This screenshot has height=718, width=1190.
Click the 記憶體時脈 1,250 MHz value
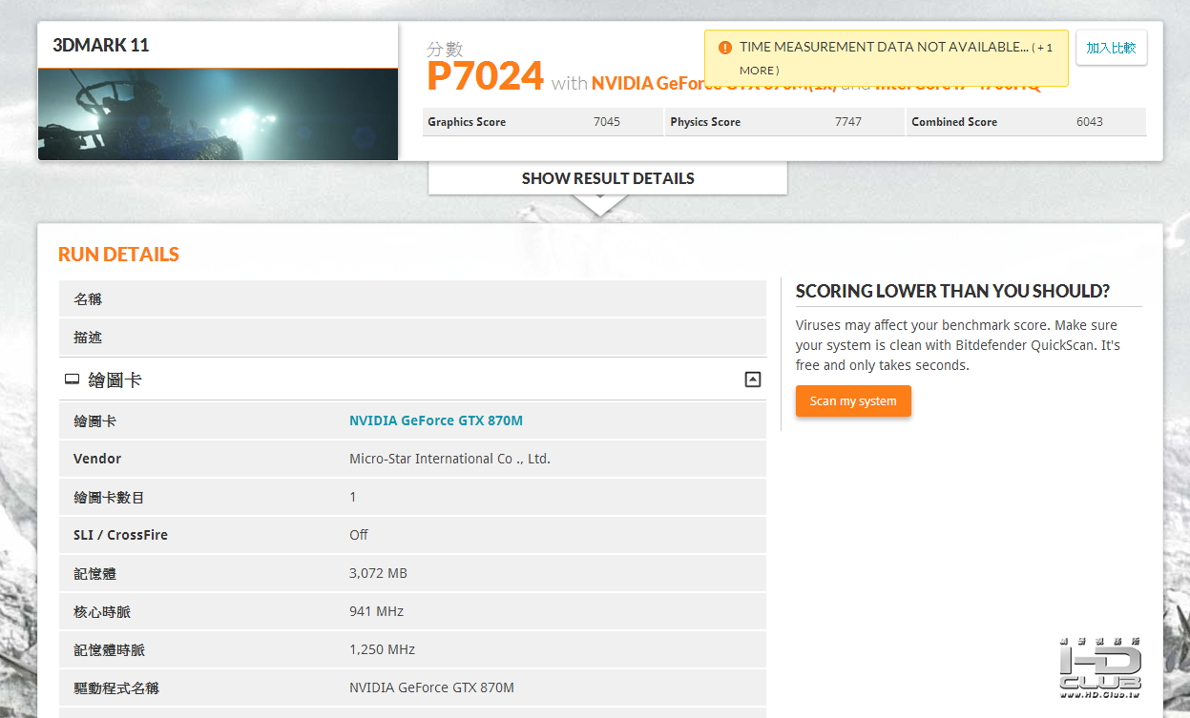pos(382,649)
